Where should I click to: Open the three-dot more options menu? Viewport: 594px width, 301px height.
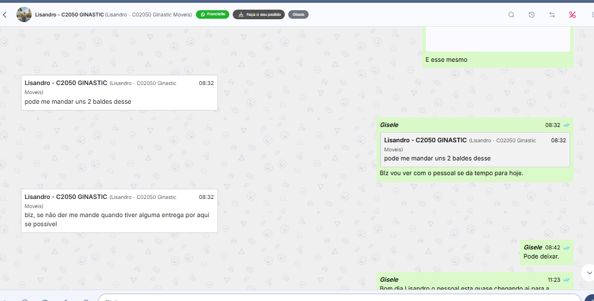pyautogui.click(x=592, y=15)
